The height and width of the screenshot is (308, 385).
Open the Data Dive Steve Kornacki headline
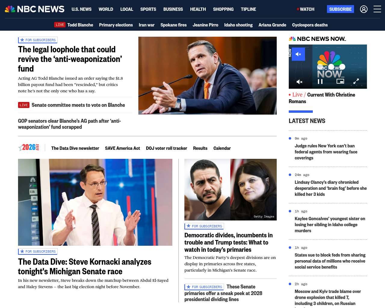pyautogui.click(x=85, y=266)
